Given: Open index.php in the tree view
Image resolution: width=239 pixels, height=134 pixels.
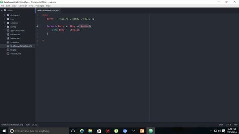Looking at the screenshot, I should [x=15, y=42].
